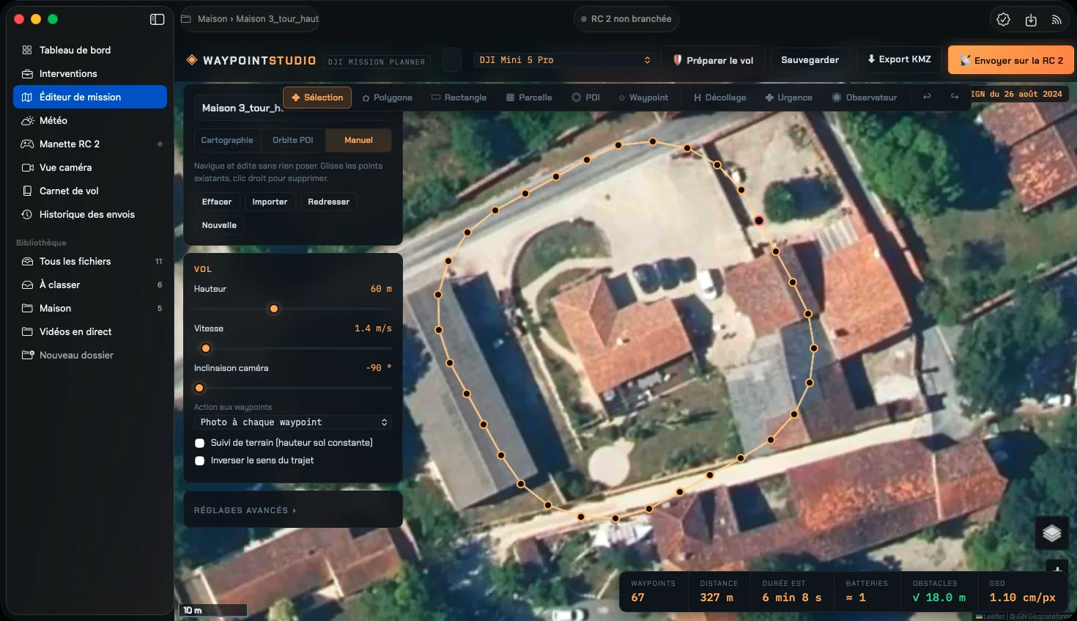Adjust Inclinaison caméra slider handle
The width and height of the screenshot is (1077, 621).
(199, 388)
